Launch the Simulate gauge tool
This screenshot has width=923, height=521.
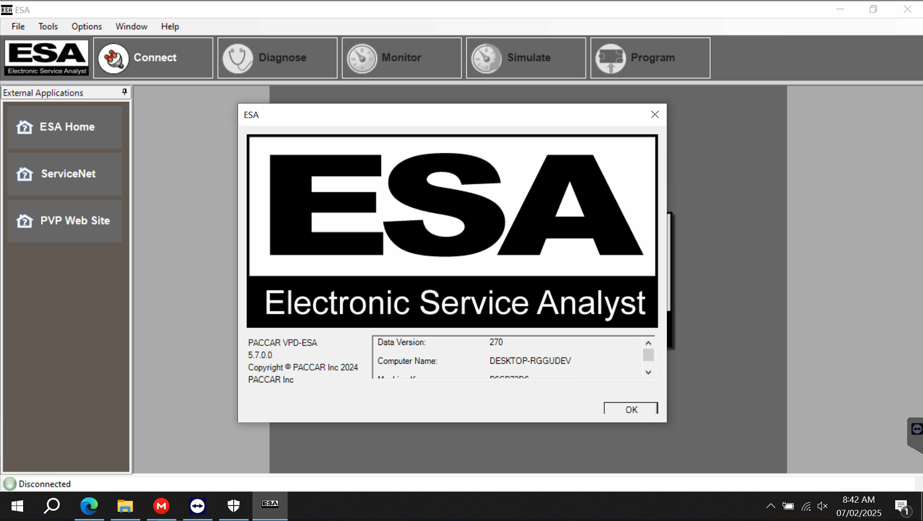pos(486,58)
